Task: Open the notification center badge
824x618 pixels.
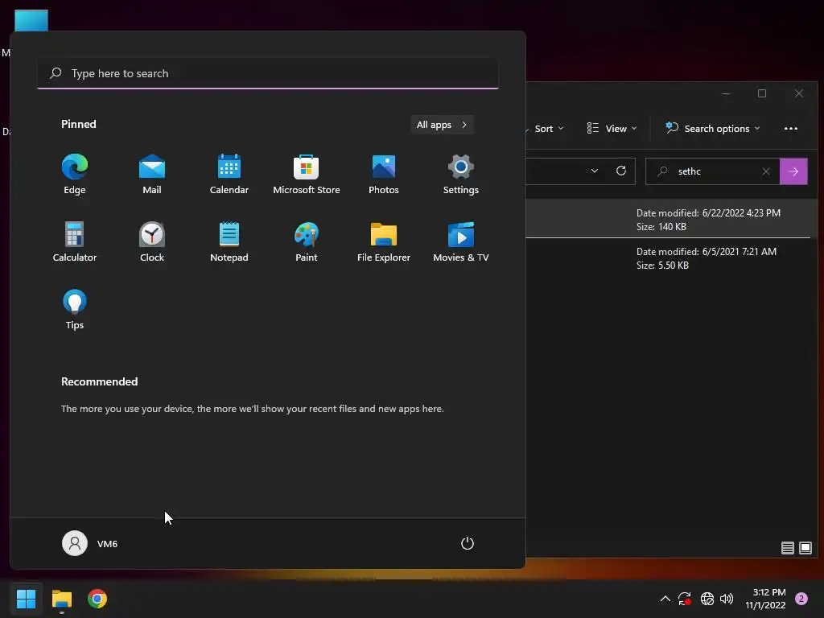Action: pyautogui.click(x=801, y=599)
